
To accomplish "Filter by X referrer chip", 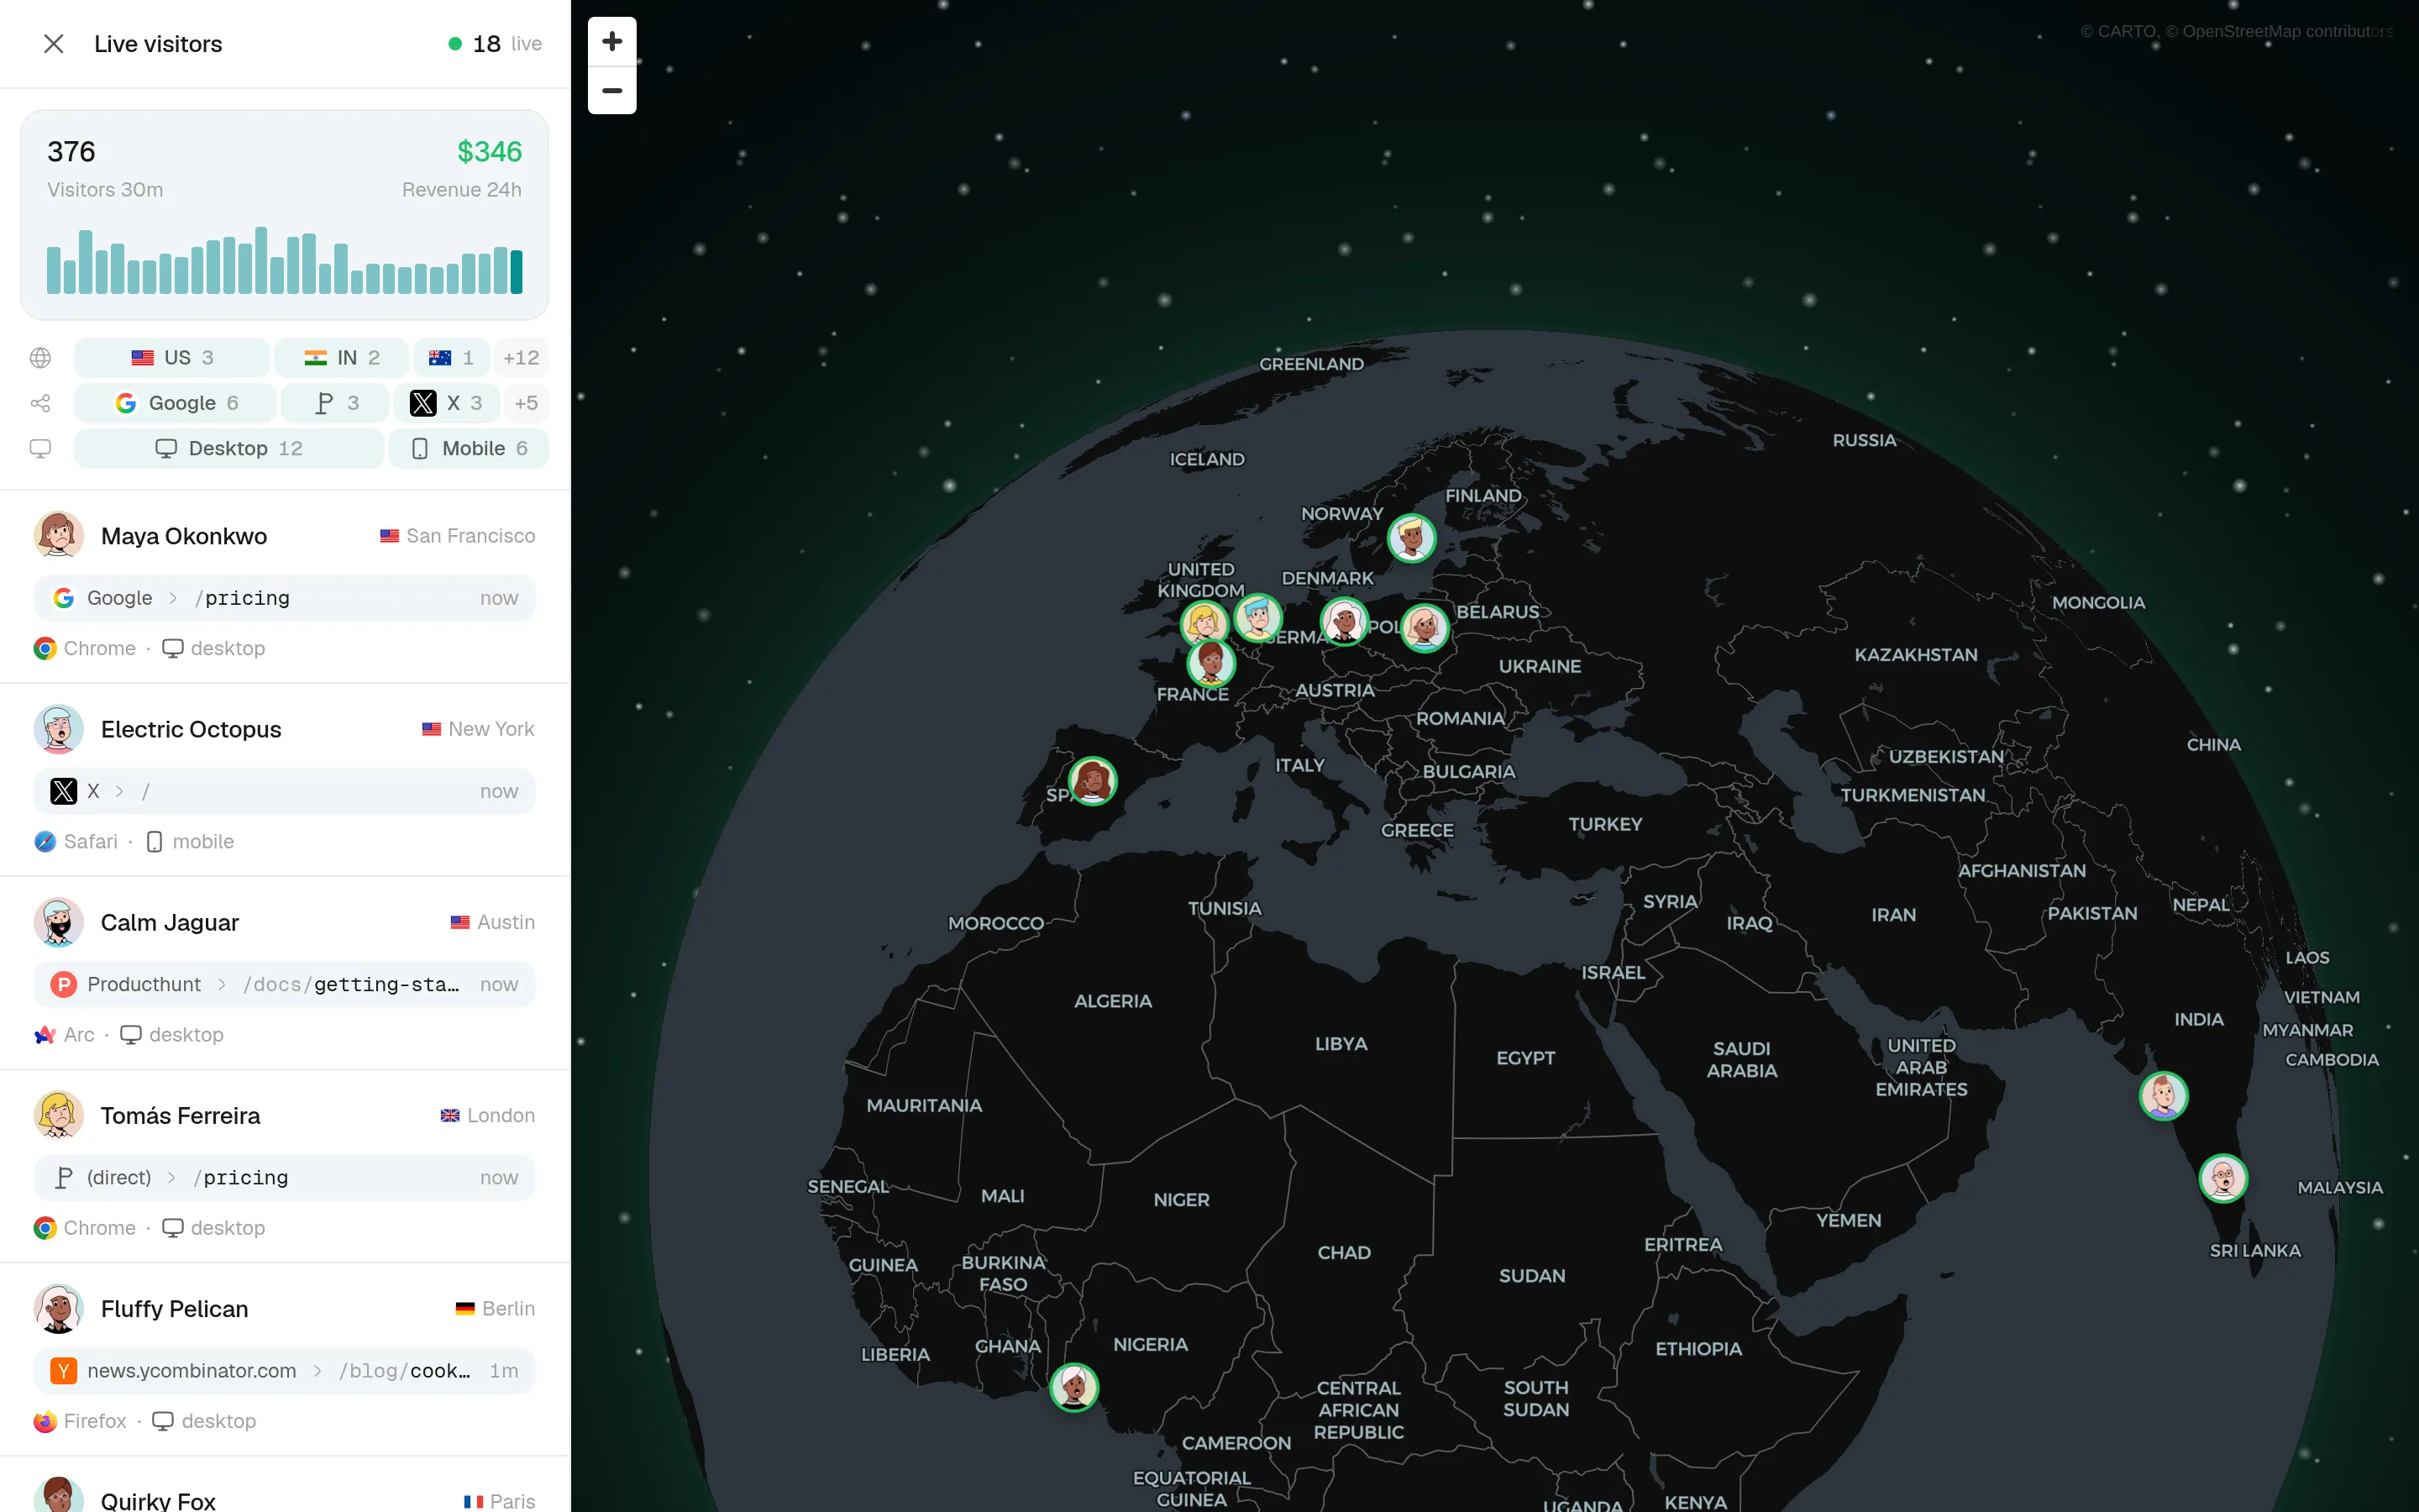I will coord(446,403).
